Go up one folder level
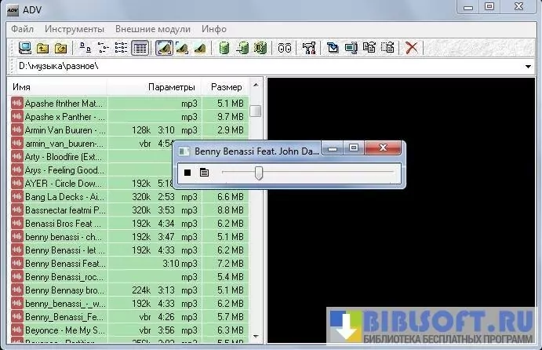 click(42, 49)
